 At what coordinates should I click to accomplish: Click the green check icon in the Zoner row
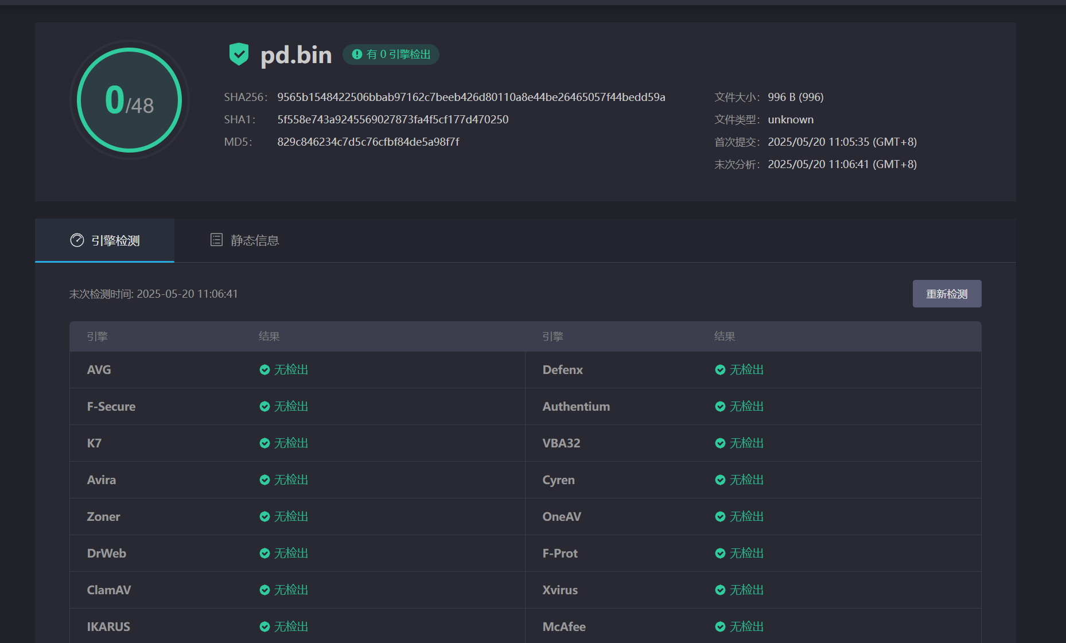[x=264, y=517]
